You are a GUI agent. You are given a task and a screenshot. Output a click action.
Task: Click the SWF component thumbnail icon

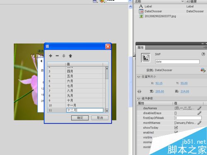point(146,58)
